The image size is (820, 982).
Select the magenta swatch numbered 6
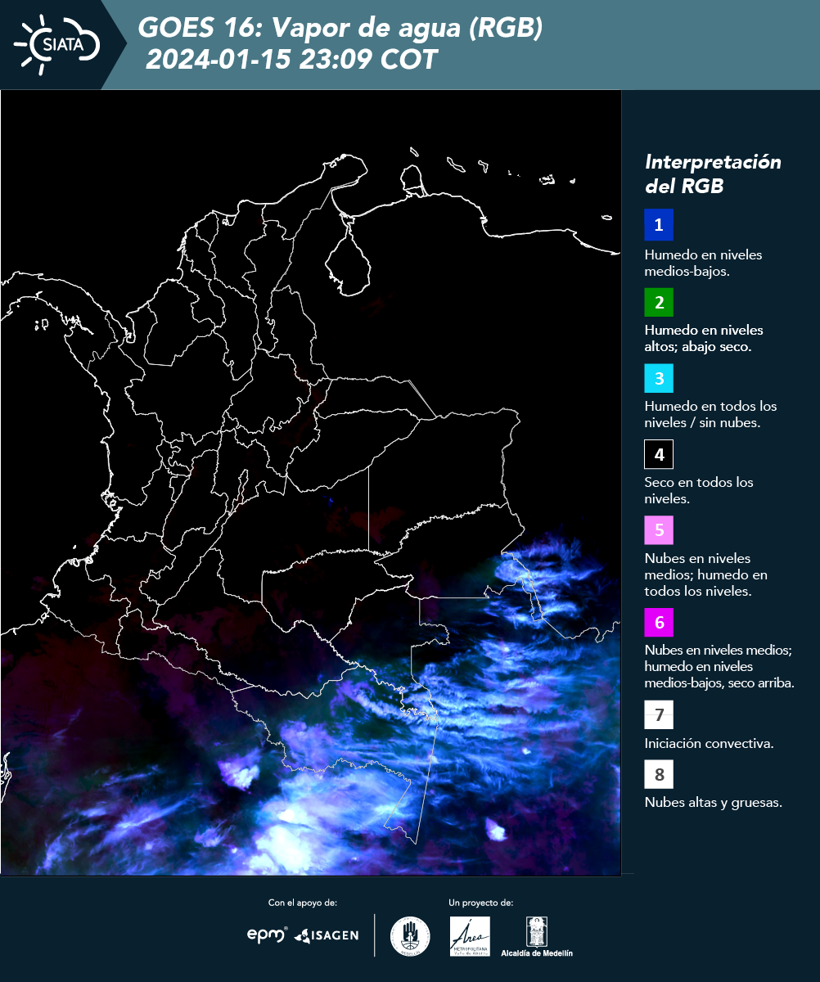659,623
